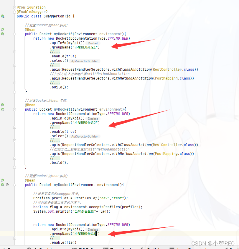239x249 pixels.
Task: Click the enable(flag) call
Action: (x=63, y=242)
